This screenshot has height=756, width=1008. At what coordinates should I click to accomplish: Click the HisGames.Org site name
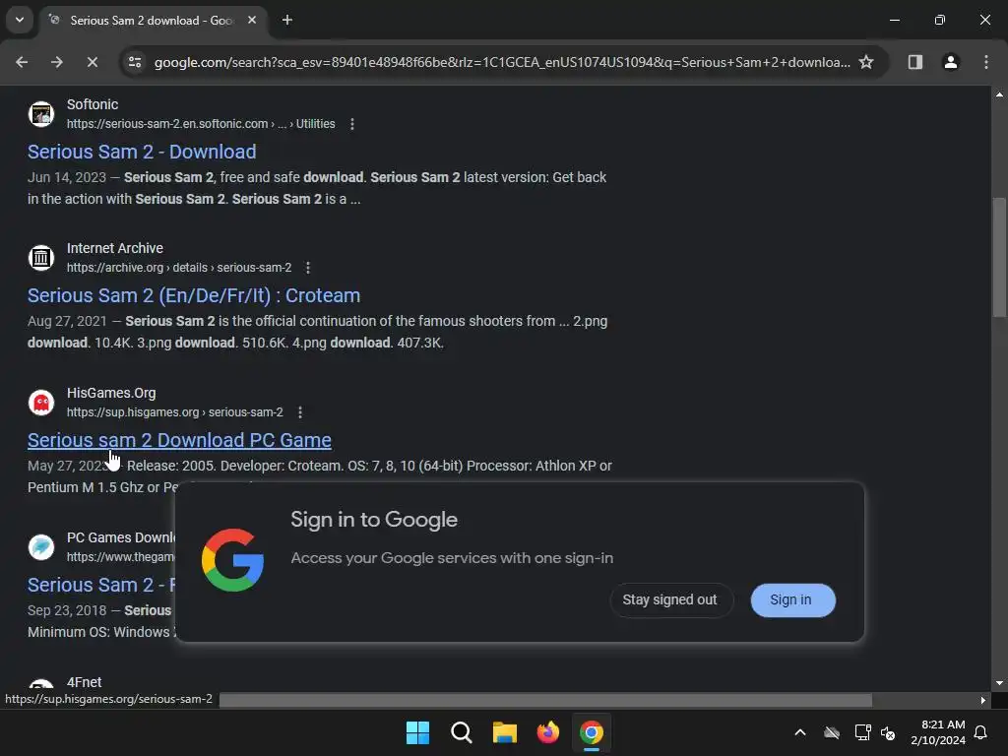(x=111, y=393)
